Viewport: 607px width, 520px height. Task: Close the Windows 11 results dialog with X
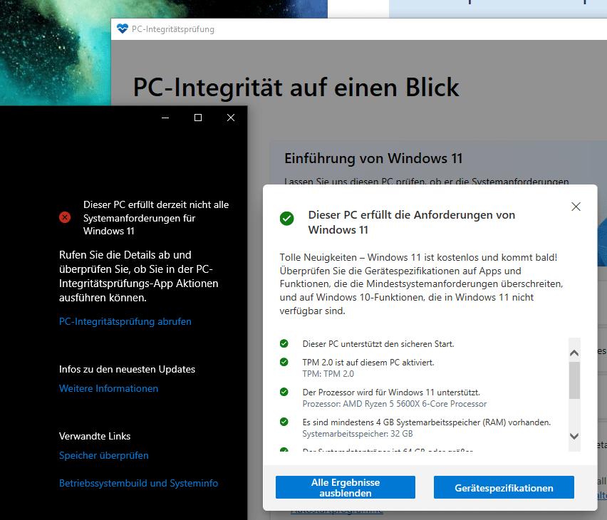576,207
